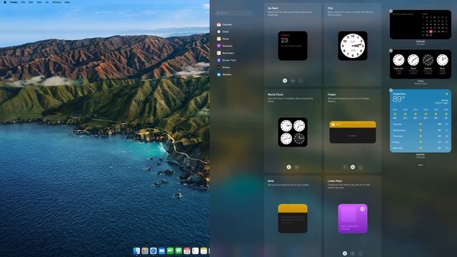Select Calendar in the widget sidebar
This screenshot has width=457, height=257.
click(224, 24)
